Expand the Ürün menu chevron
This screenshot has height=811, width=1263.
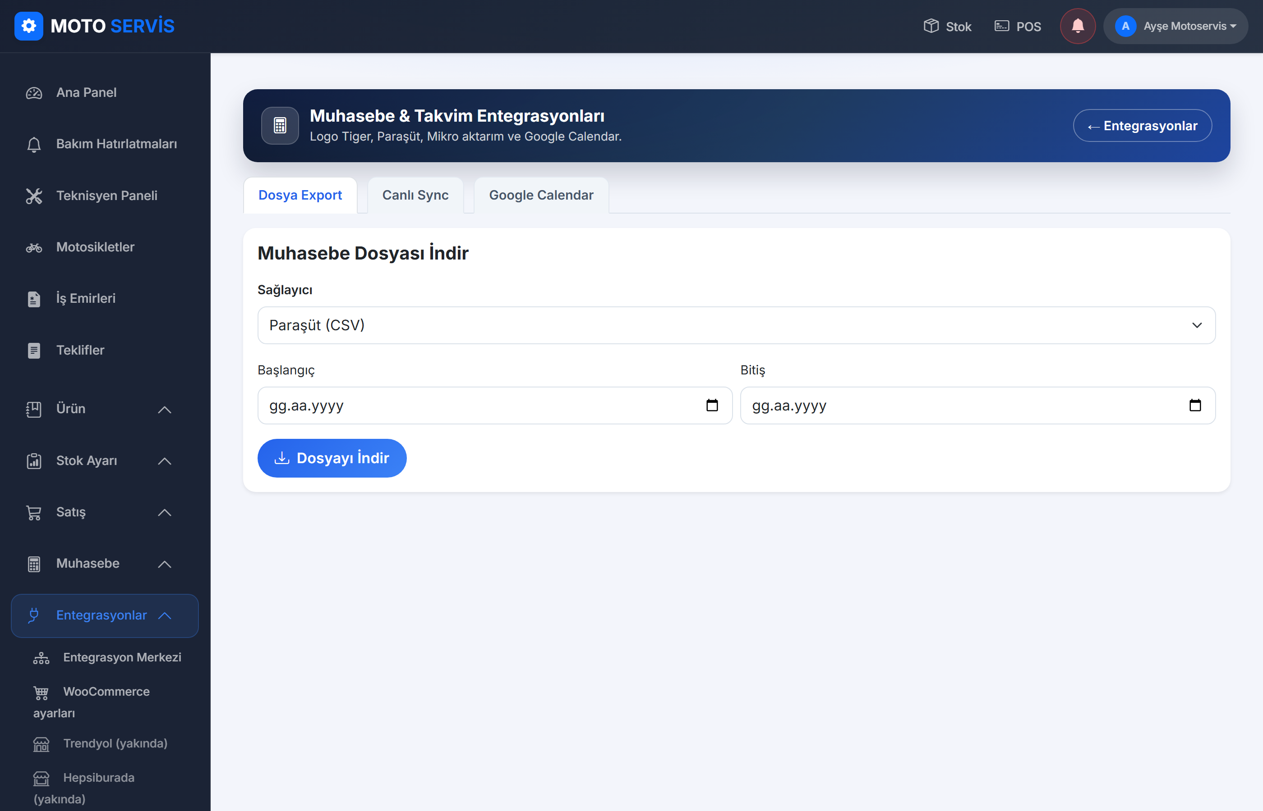[x=165, y=410]
